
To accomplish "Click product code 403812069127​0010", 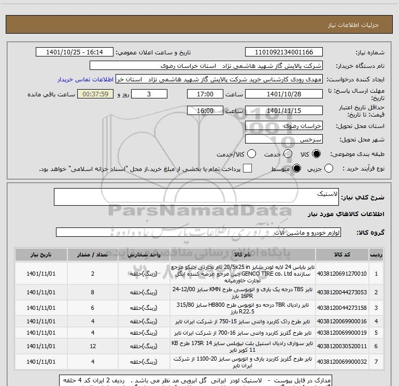I will [342, 274].
